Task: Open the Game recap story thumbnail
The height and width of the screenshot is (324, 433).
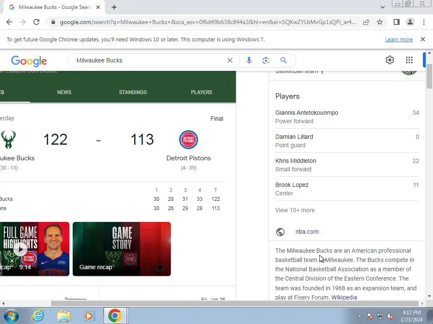Action: (122, 249)
